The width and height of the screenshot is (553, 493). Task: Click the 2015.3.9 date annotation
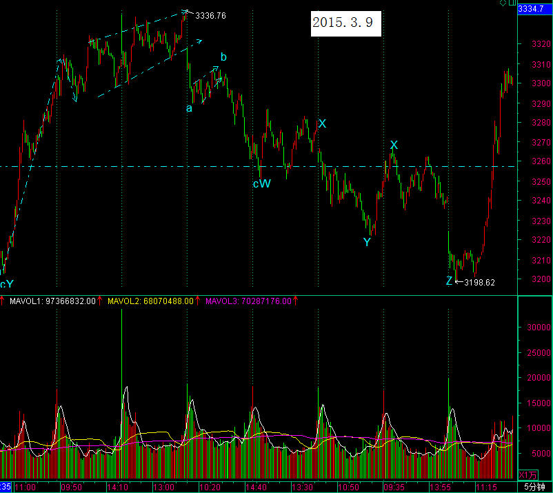pos(343,23)
